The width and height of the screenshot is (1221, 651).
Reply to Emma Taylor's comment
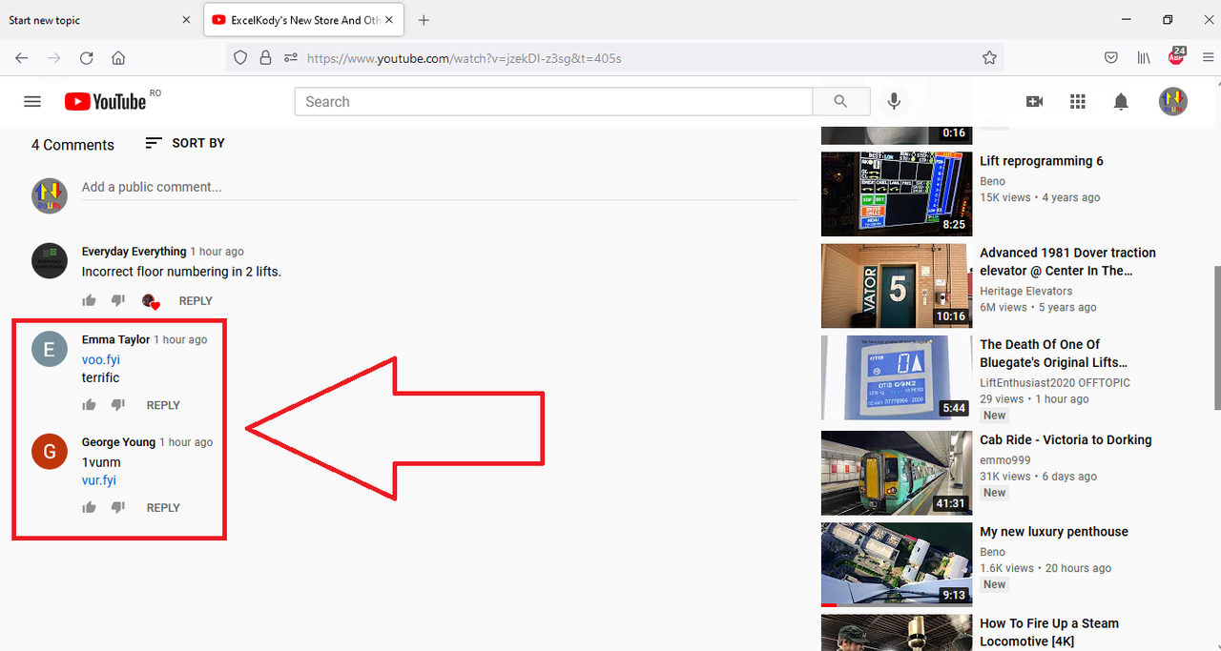click(x=163, y=405)
